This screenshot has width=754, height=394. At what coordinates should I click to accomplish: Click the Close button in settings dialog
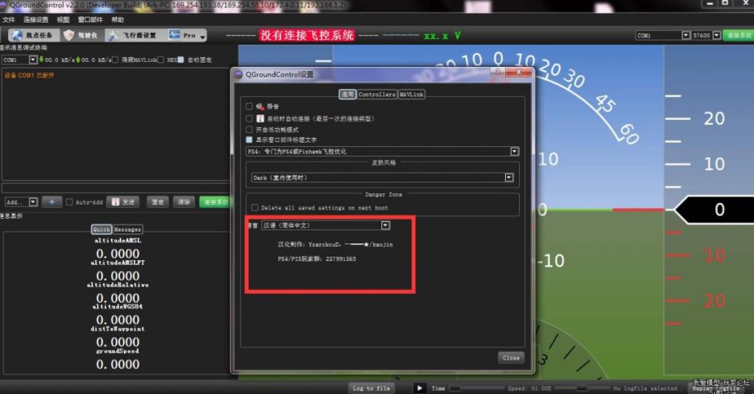[x=511, y=357]
